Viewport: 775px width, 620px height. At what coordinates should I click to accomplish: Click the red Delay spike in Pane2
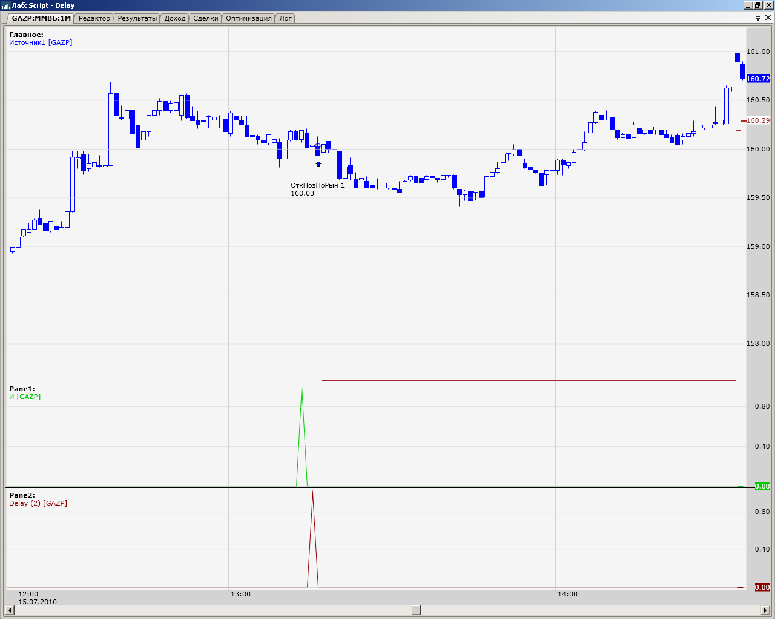(312, 539)
